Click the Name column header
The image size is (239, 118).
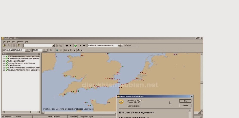pos(24,117)
